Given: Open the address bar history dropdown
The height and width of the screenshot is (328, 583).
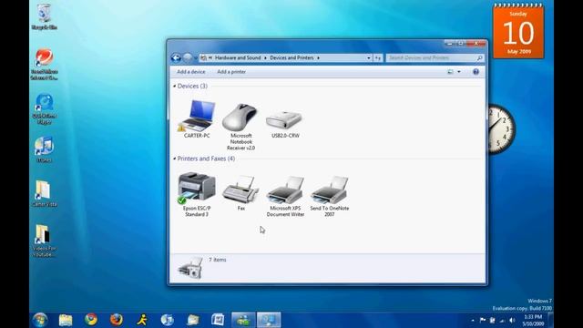Looking at the screenshot, I should (368, 58).
